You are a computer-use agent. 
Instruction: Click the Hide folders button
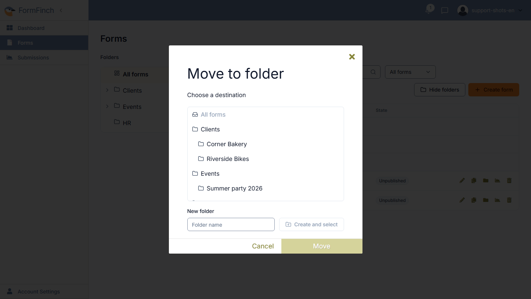[x=440, y=90]
